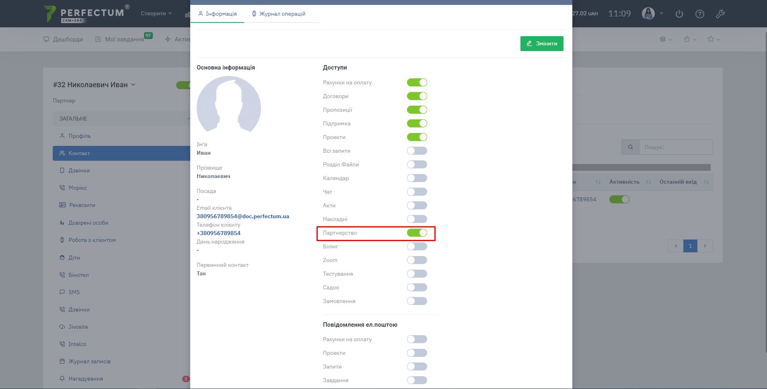Switch to Журнал операцій tab
The height and width of the screenshot is (389, 767).
tap(278, 14)
